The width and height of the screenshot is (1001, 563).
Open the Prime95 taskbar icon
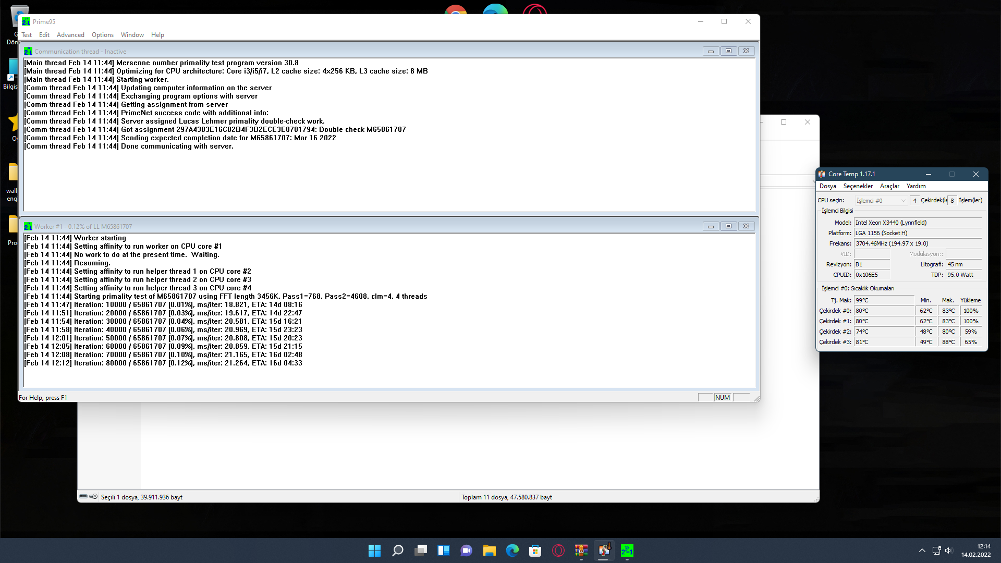tap(627, 550)
